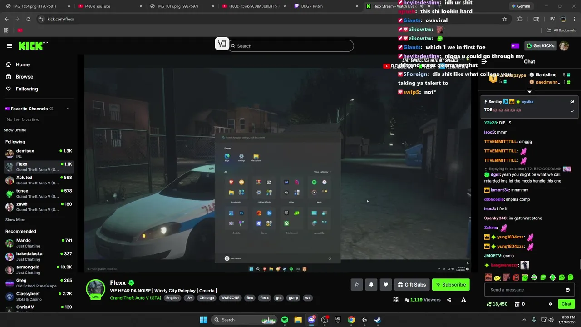Bookmark this page with the star icon
Image resolution: width=581 pixels, height=327 pixels.
(504, 19)
